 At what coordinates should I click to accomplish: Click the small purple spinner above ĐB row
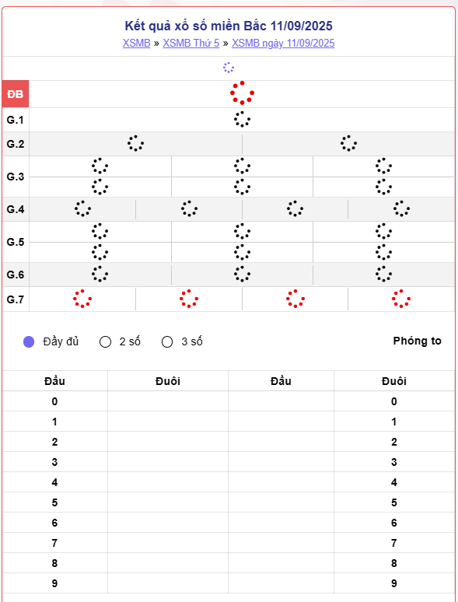coord(229,68)
